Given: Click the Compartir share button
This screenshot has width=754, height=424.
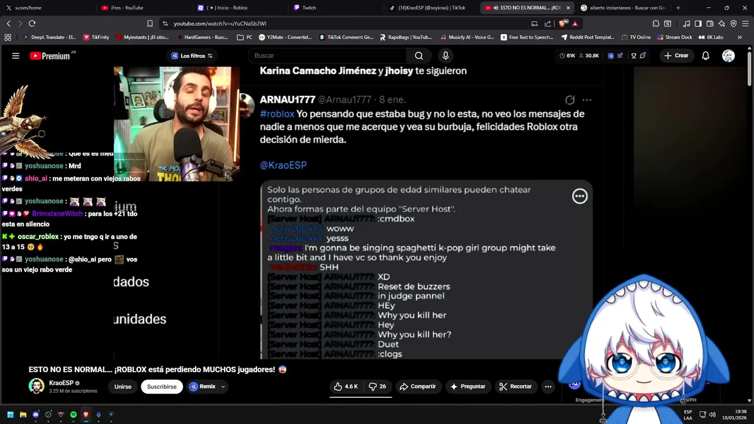Looking at the screenshot, I should pyautogui.click(x=418, y=386).
